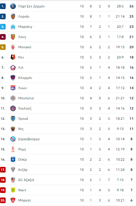Select the AC Αζαξιό team name
136x206 pixels.
coord(26,180)
